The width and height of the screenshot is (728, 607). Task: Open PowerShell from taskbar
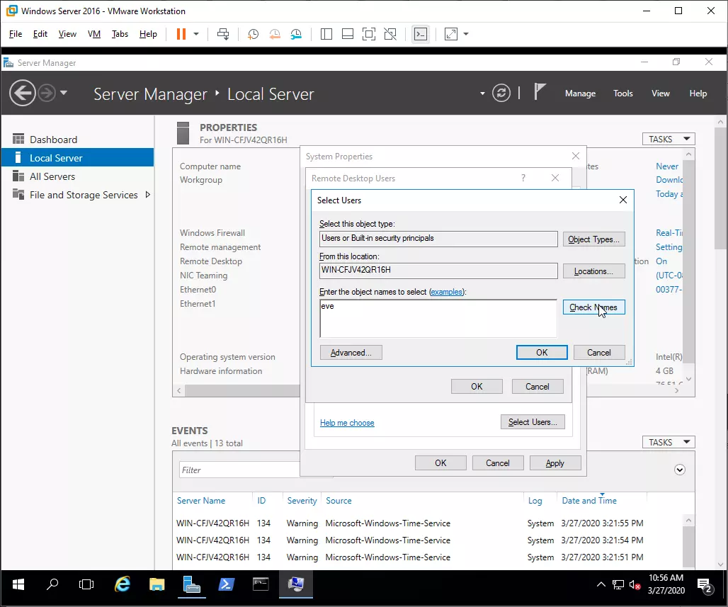[226, 584]
